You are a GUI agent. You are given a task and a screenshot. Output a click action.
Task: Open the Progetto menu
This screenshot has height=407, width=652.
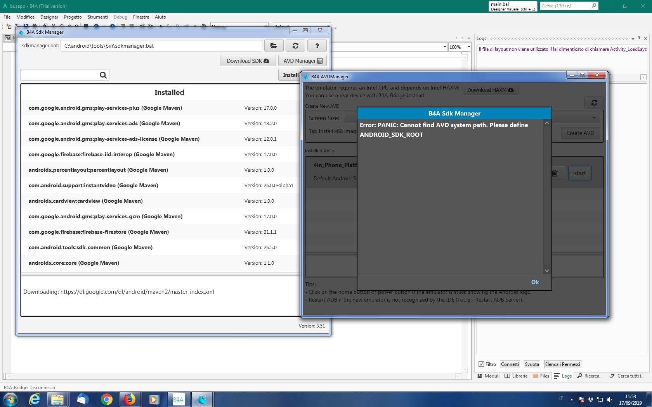click(73, 17)
